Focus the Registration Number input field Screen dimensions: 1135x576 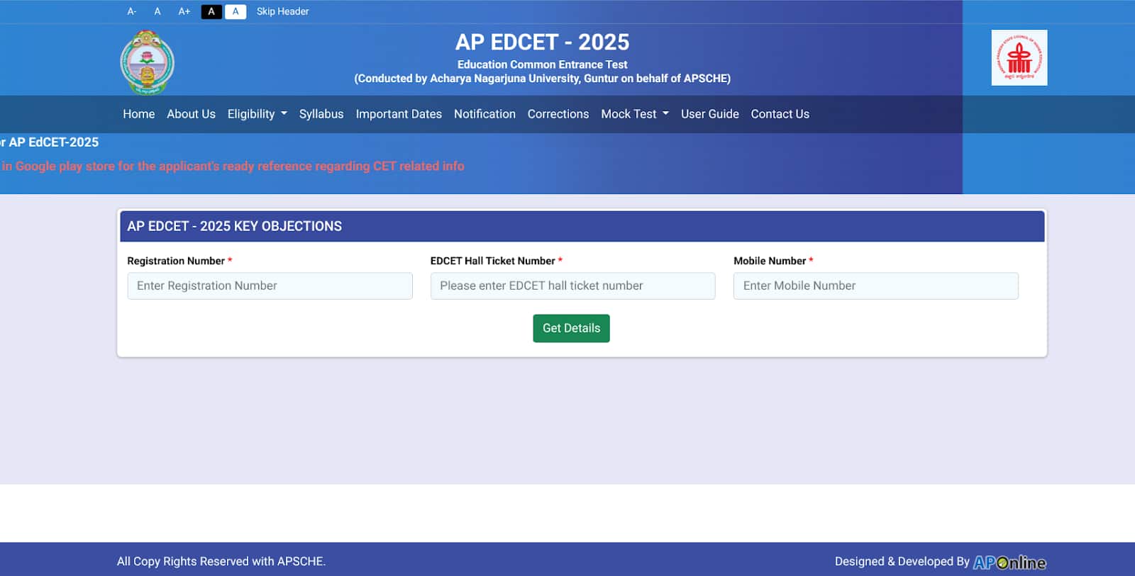(x=270, y=286)
